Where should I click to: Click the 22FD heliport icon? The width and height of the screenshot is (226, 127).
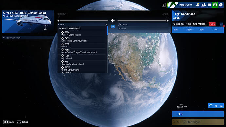[63, 44]
